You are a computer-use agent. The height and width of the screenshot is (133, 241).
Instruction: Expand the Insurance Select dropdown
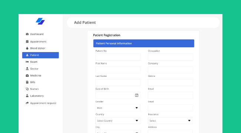click(x=170, y=120)
